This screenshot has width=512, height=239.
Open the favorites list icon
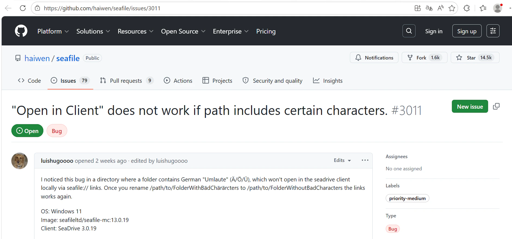click(483, 8)
